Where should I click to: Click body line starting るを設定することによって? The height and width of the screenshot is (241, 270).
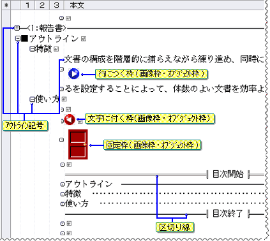click(164, 89)
